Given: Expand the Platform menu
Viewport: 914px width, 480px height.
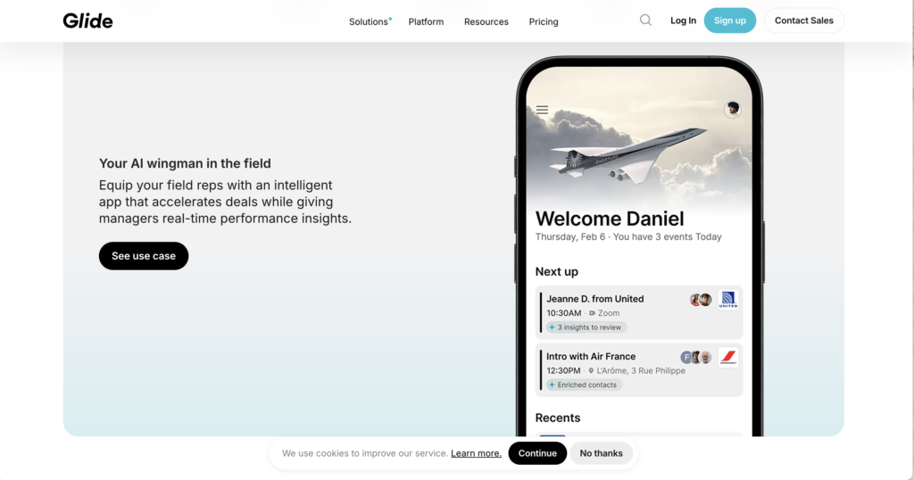Looking at the screenshot, I should coord(426,21).
